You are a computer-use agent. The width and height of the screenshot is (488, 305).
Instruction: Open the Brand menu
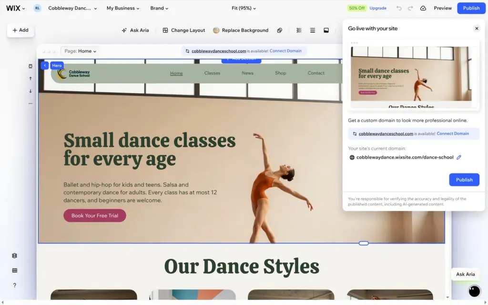[159, 9]
